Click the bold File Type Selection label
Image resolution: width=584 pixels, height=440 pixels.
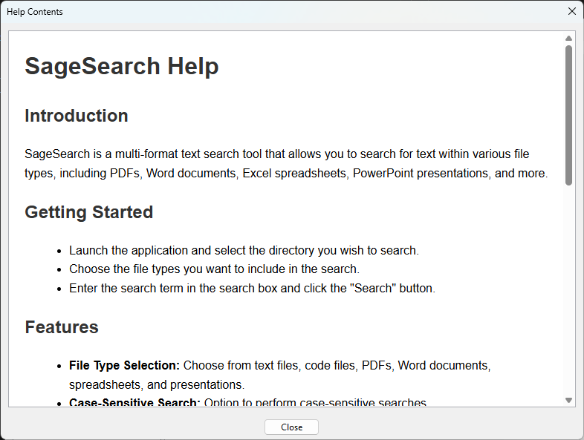point(124,366)
